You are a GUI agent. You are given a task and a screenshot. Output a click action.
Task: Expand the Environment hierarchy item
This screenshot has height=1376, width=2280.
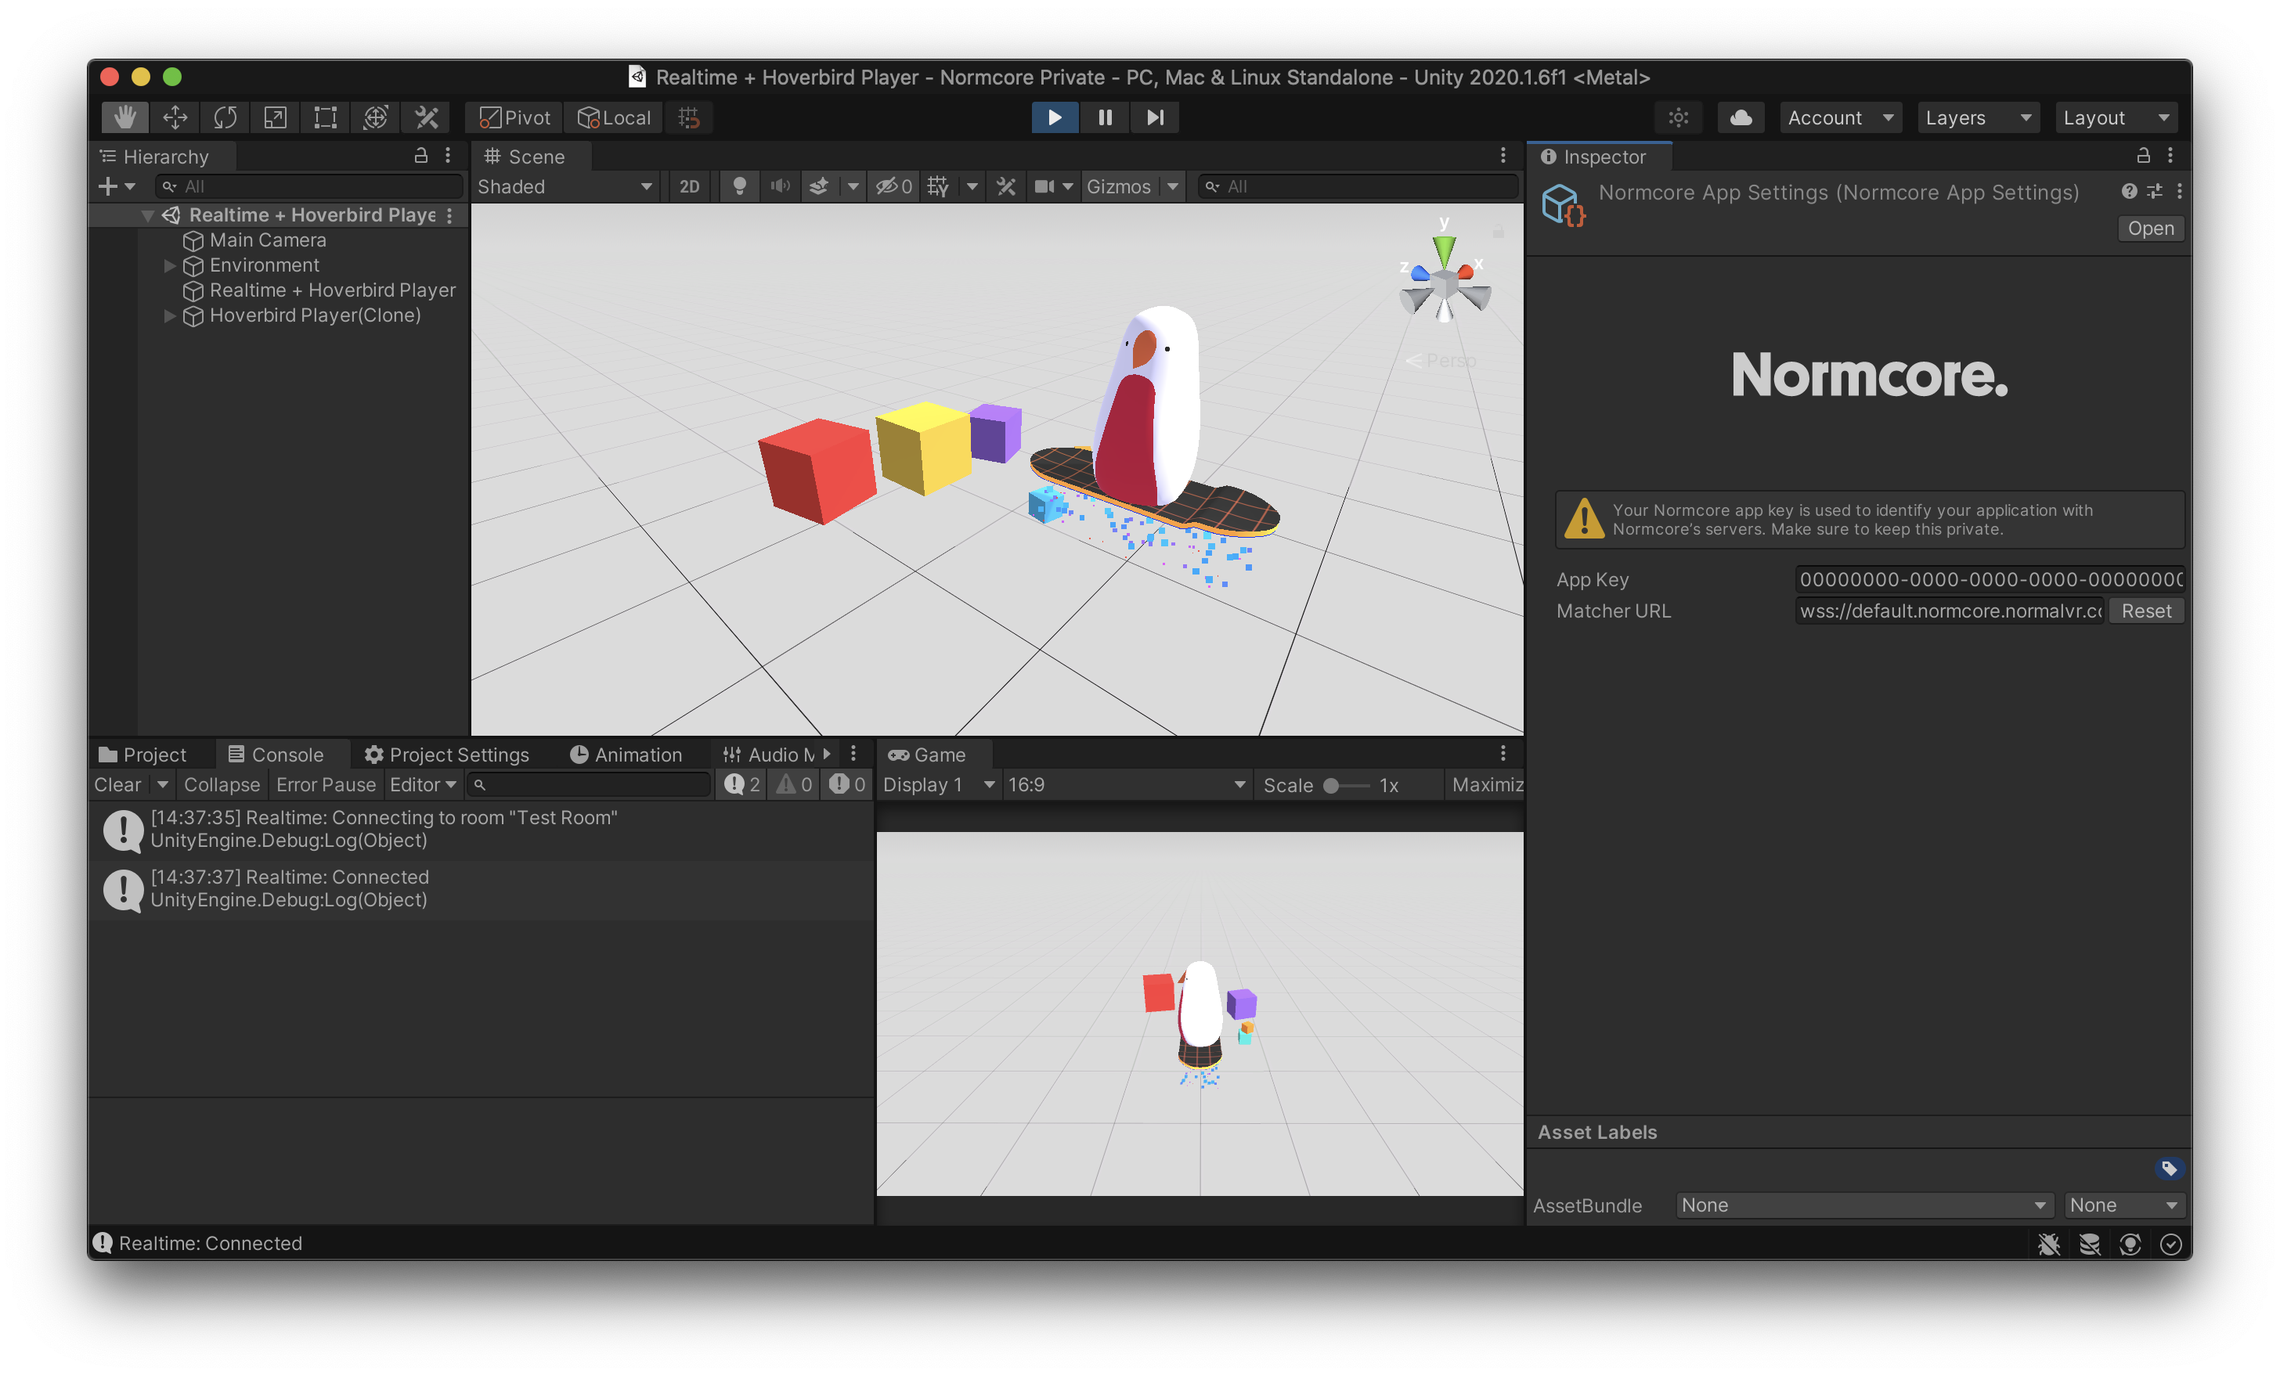[169, 265]
